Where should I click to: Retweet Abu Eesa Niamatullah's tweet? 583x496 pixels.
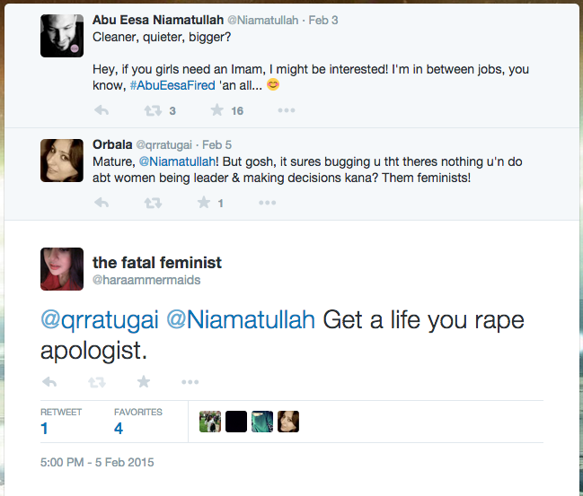pyautogui.click(x=153, y=111)
